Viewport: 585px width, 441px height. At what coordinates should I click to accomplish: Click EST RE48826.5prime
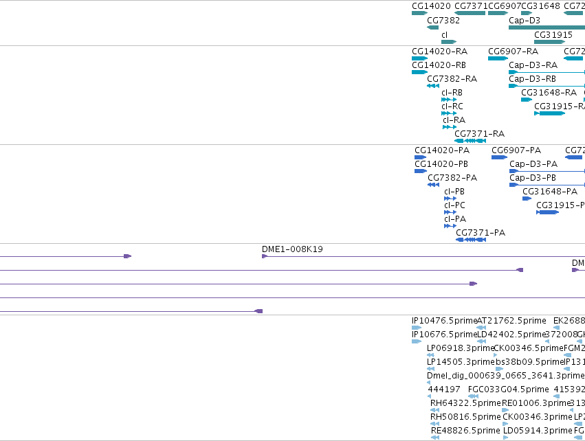click(x=465, y=431)
